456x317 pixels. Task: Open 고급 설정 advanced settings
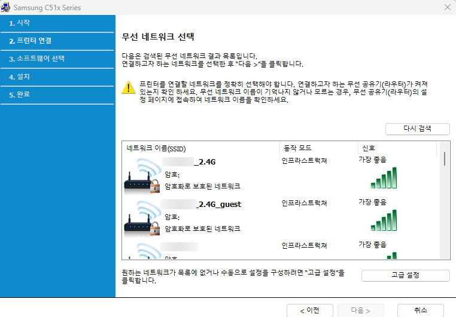(405, 275)
